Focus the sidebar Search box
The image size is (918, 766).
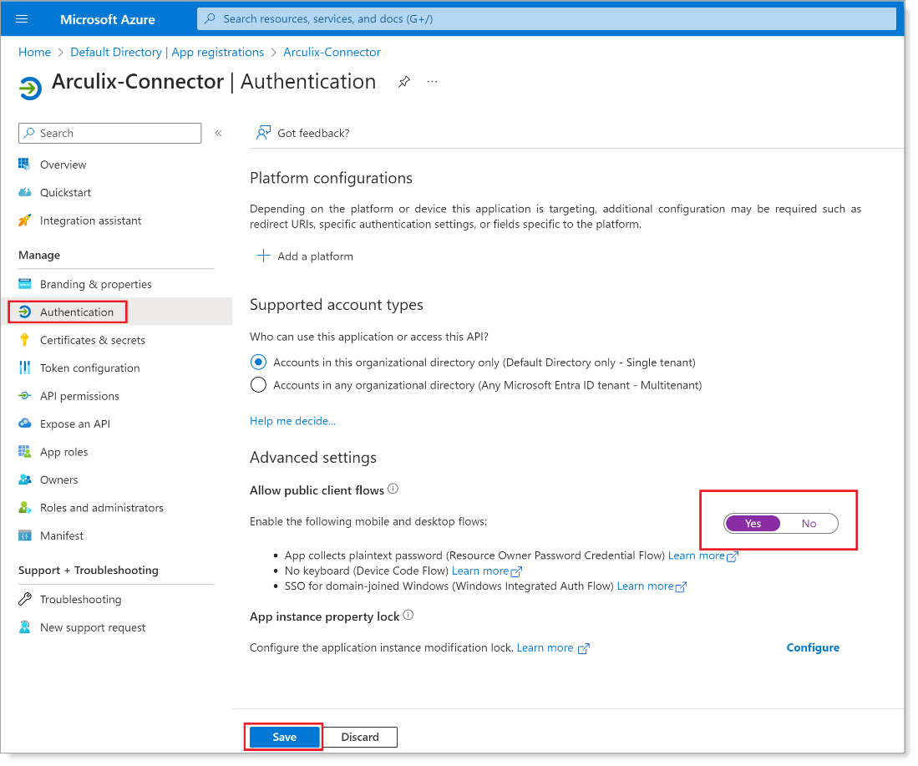point(110,133)
